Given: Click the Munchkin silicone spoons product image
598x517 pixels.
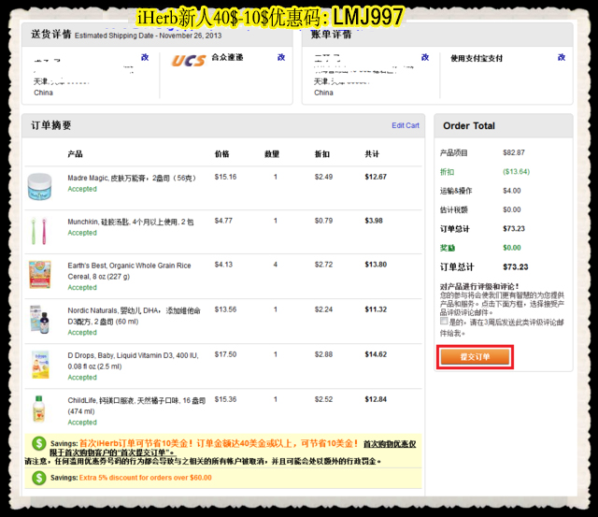Looking at the screenshot, I should pyautogui.click(x=39, y=226).
